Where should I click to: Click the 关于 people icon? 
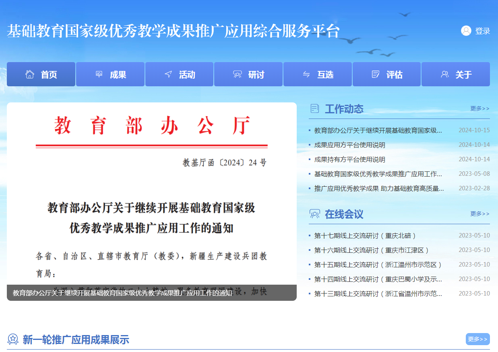coord(444,75)
